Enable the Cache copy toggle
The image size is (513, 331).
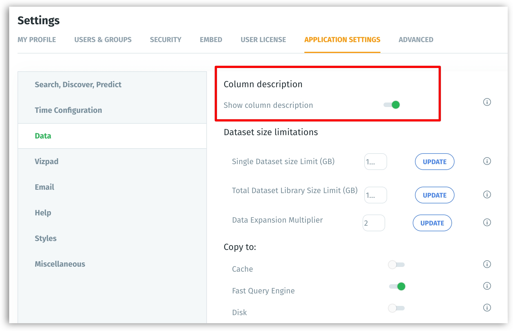pyautogui.click(x=396, y=264)
